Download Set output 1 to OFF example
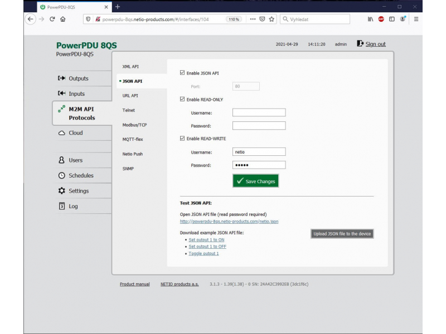 pos(207,247)
